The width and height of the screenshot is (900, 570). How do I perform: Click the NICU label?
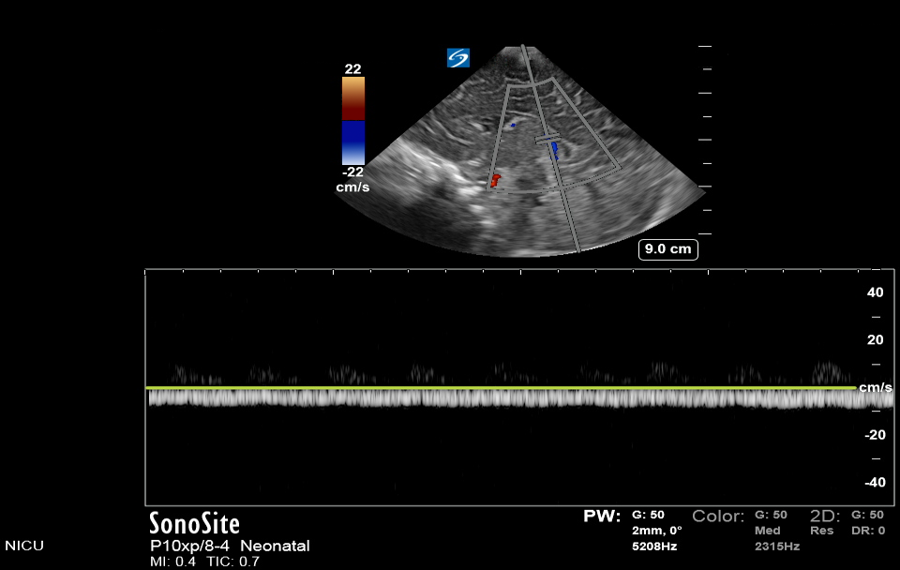(x=24, y=546)
